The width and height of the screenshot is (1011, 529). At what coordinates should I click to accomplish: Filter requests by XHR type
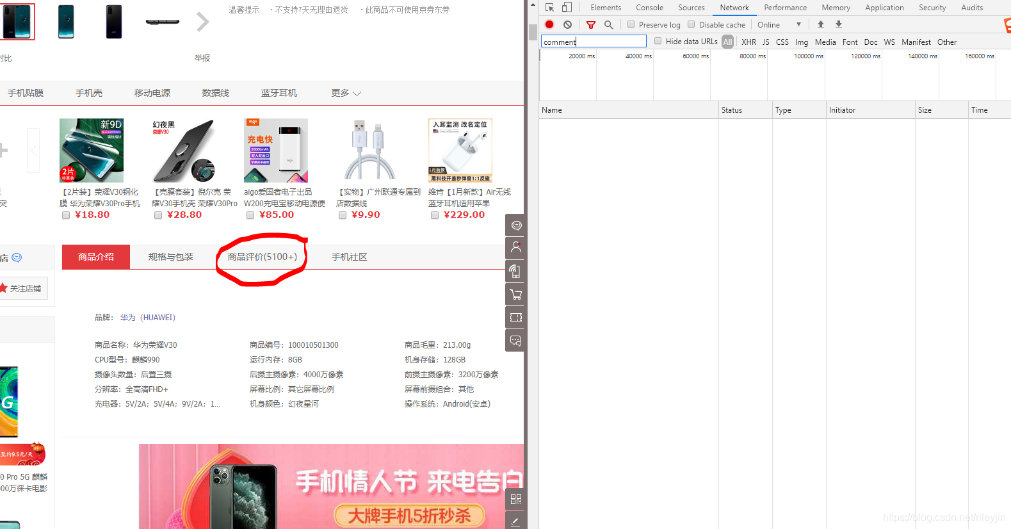pos(748,42)
